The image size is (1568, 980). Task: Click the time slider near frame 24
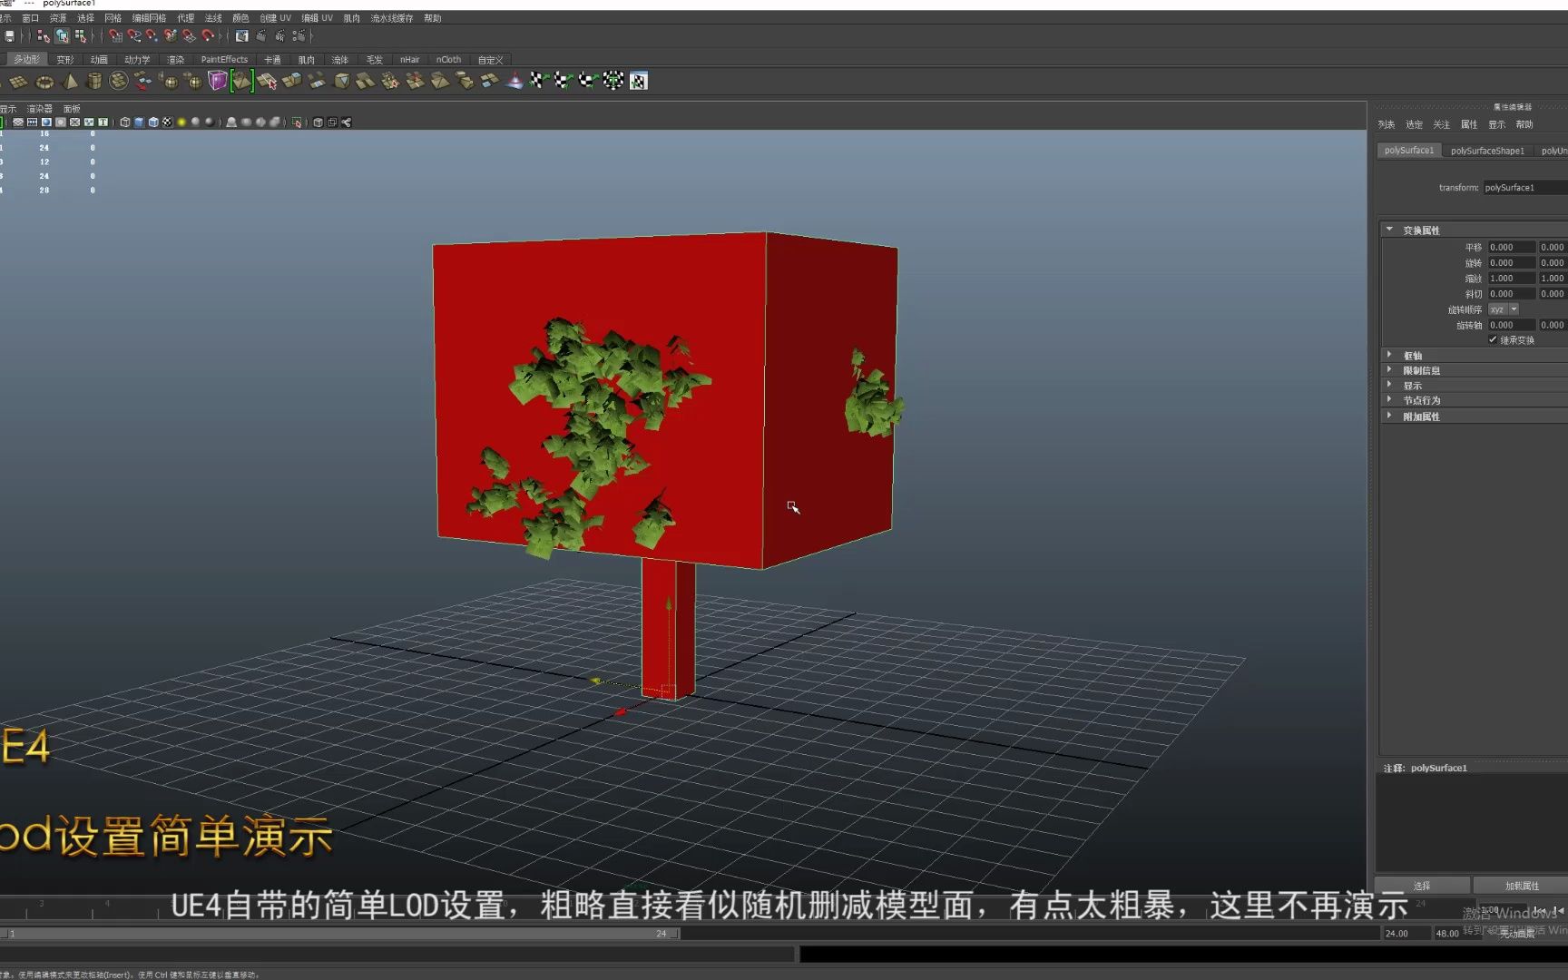pyautogui.click(x=661, y=933)
